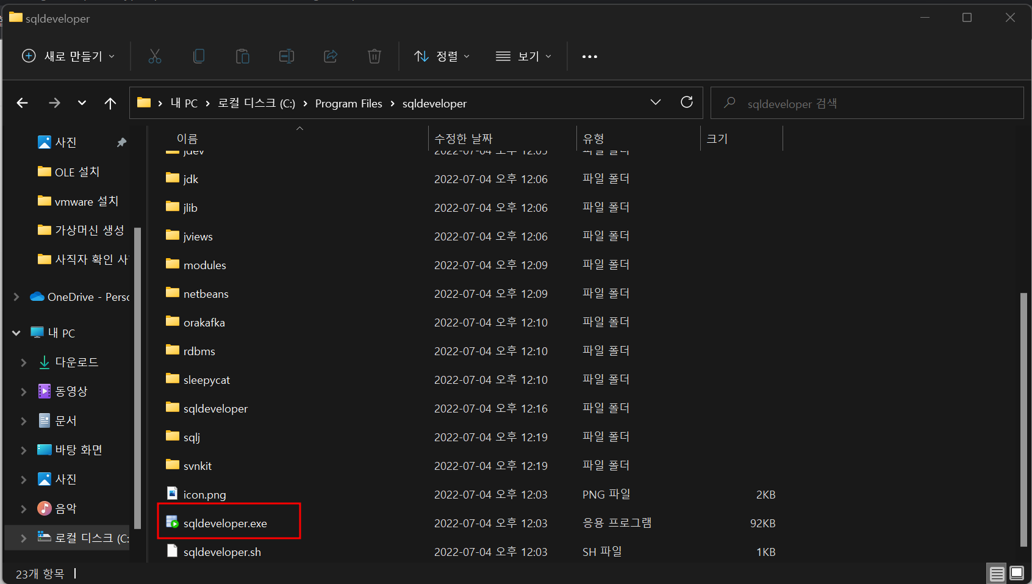
Task: Click the 다운로드 download icon in sidebar
Action: point(45,362)
